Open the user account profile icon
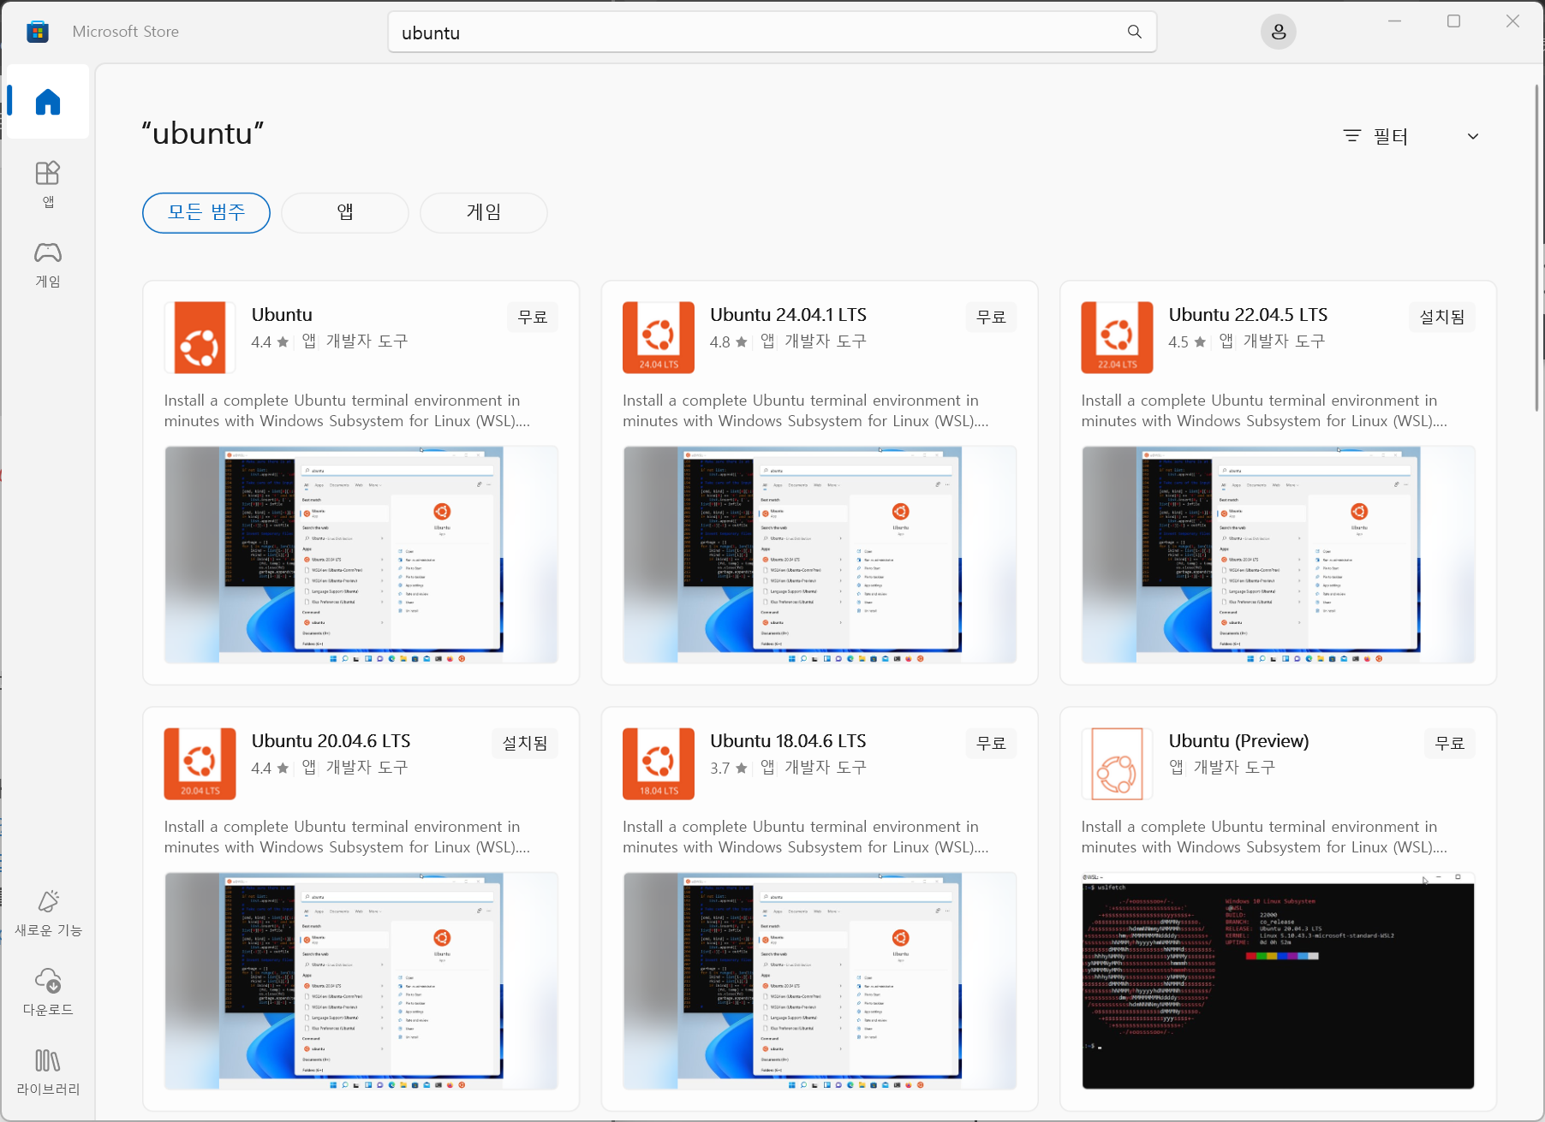Screen dimensions: 1545x1122 pyautogui.click(x=1278, y=32)
